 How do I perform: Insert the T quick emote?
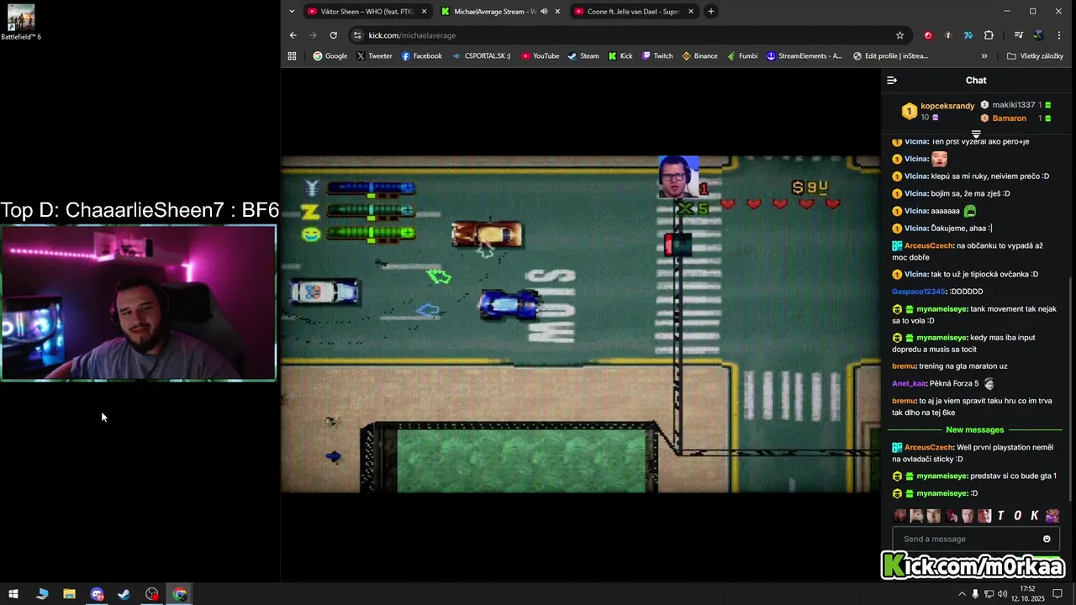[1000, 516]
